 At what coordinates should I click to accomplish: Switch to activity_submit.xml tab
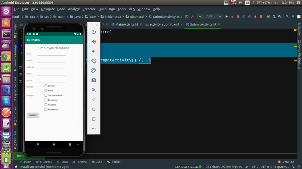tap(164, 24)
